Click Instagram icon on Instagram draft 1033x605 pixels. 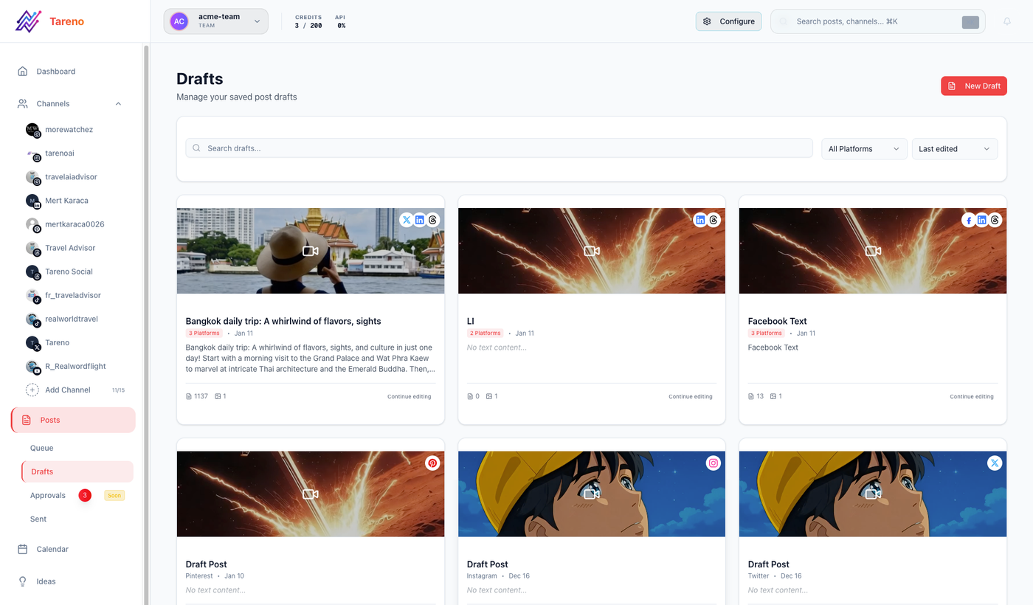click(x=714, y=463)
